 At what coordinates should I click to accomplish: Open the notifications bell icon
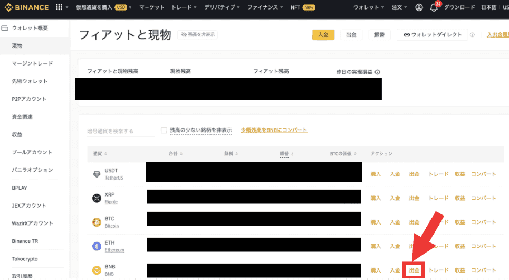434,7
